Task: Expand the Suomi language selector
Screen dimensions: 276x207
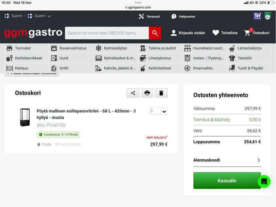Action: point(39,16)
